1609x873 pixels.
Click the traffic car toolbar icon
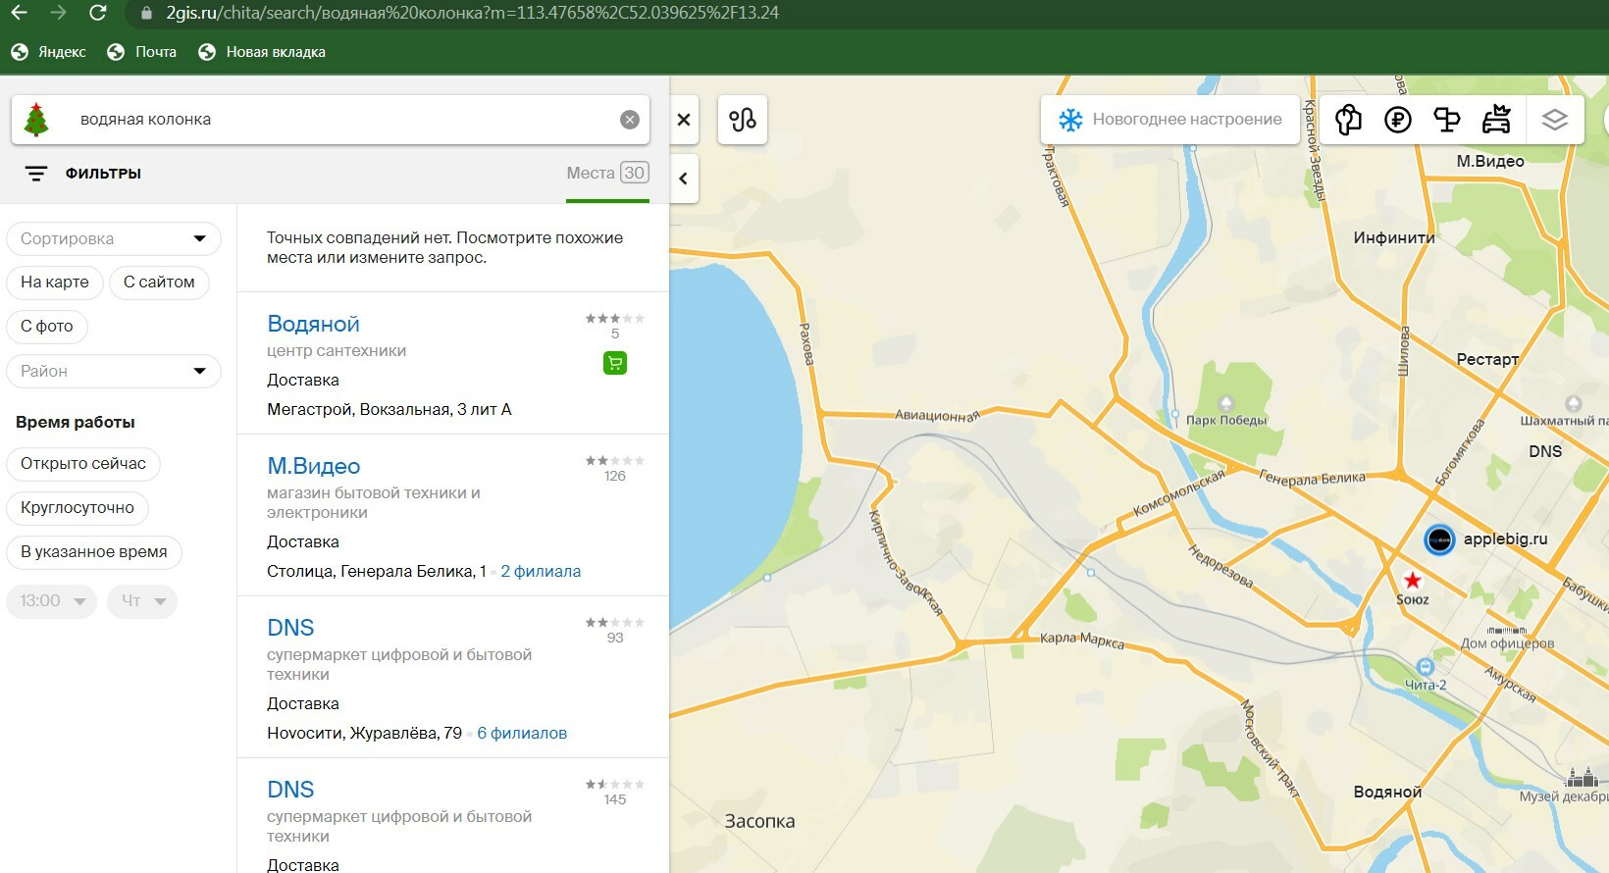tap(1496, 120)
